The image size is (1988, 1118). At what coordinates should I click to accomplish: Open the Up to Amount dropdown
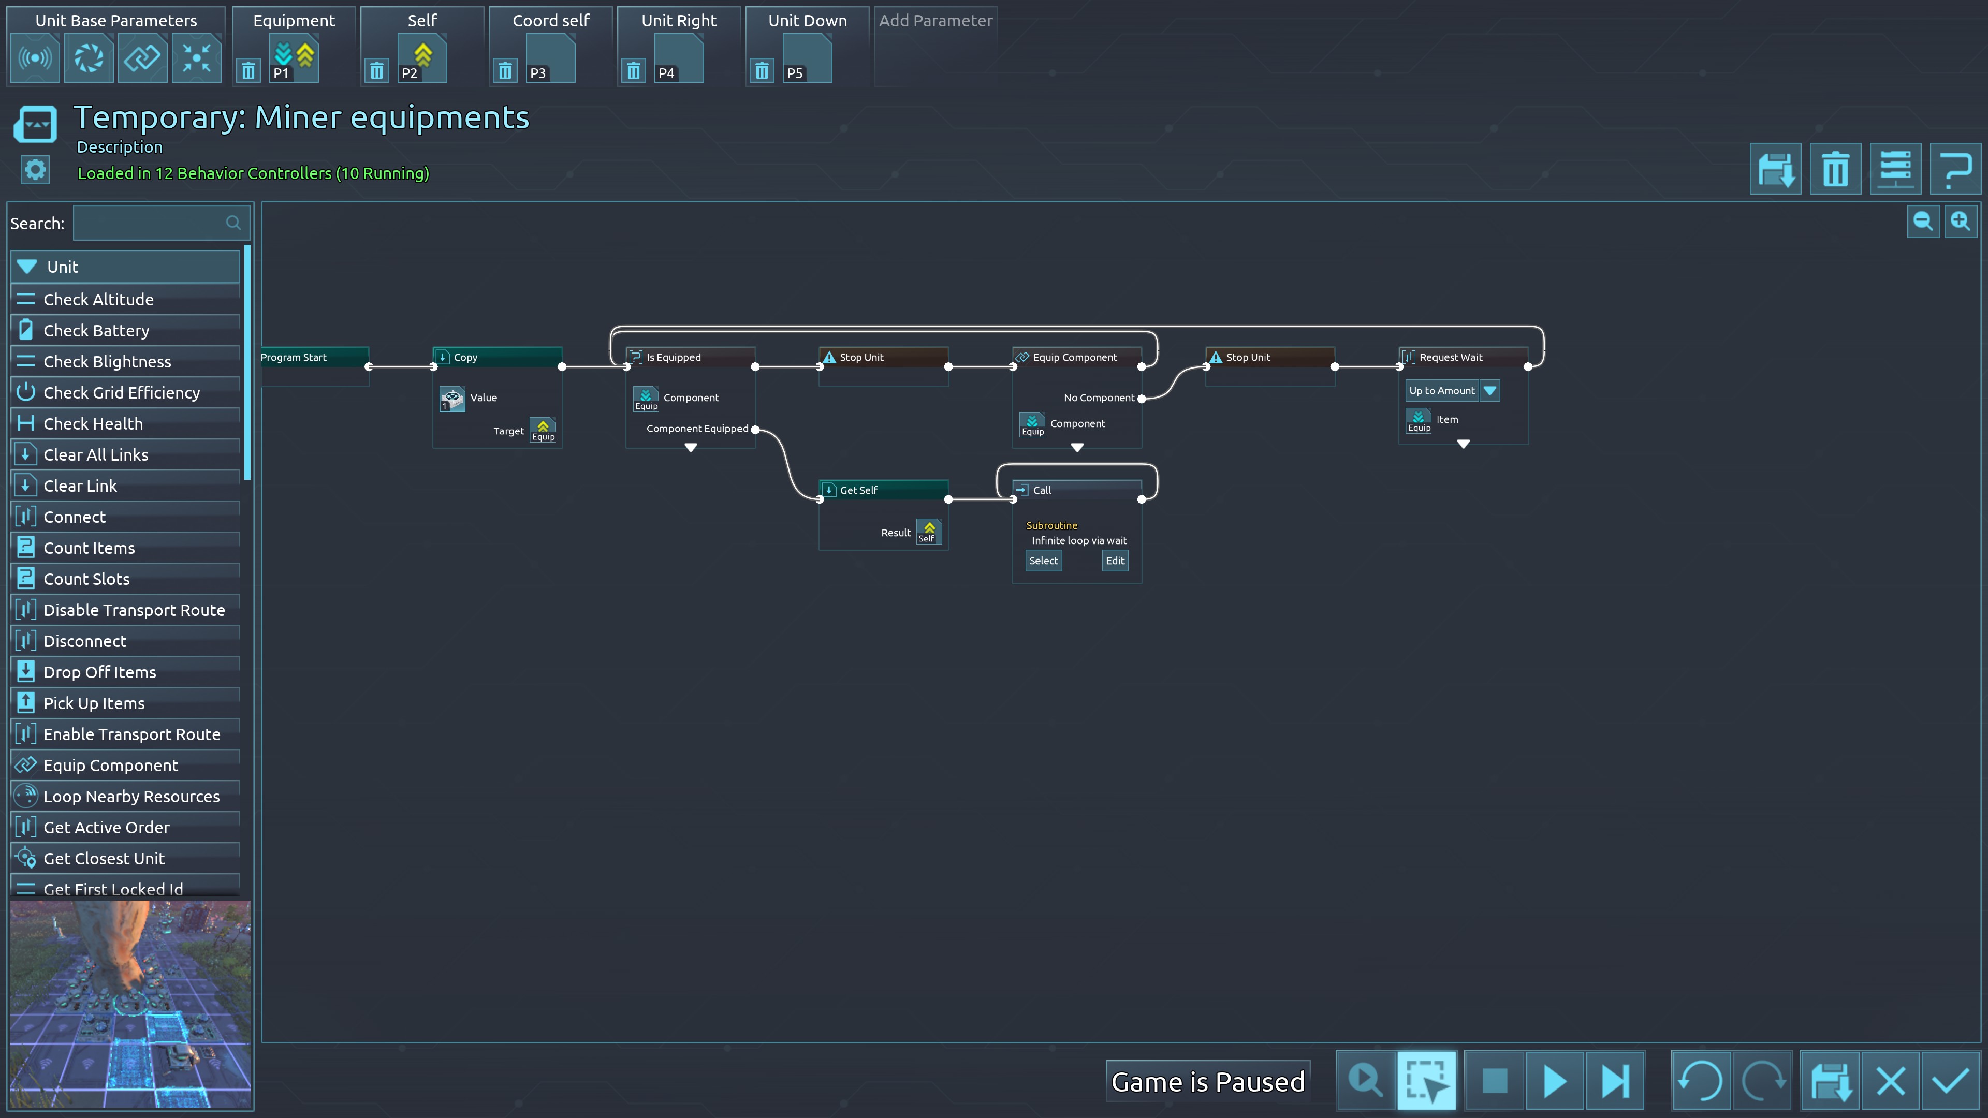(x=1490, y=390)
